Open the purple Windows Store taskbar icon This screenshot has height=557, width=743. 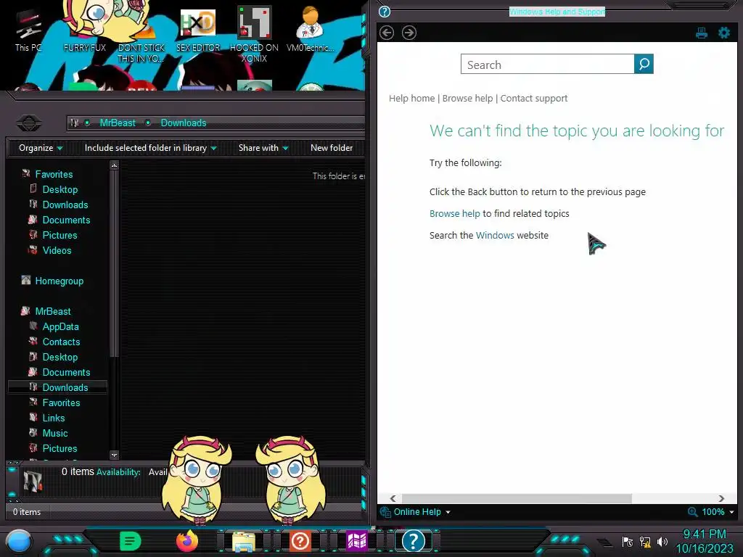pos(356,540)
